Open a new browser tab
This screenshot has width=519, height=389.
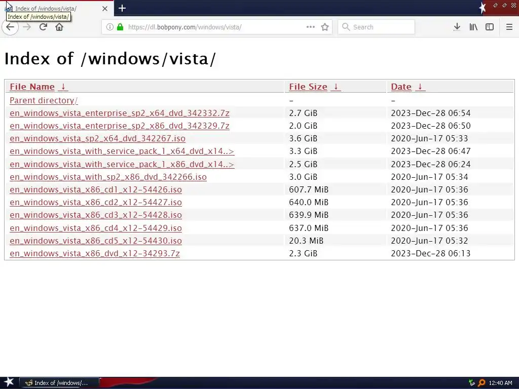[x=122, y=8]
